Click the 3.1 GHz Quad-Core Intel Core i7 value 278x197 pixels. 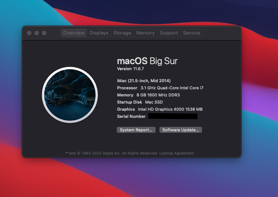click(172, 88)
